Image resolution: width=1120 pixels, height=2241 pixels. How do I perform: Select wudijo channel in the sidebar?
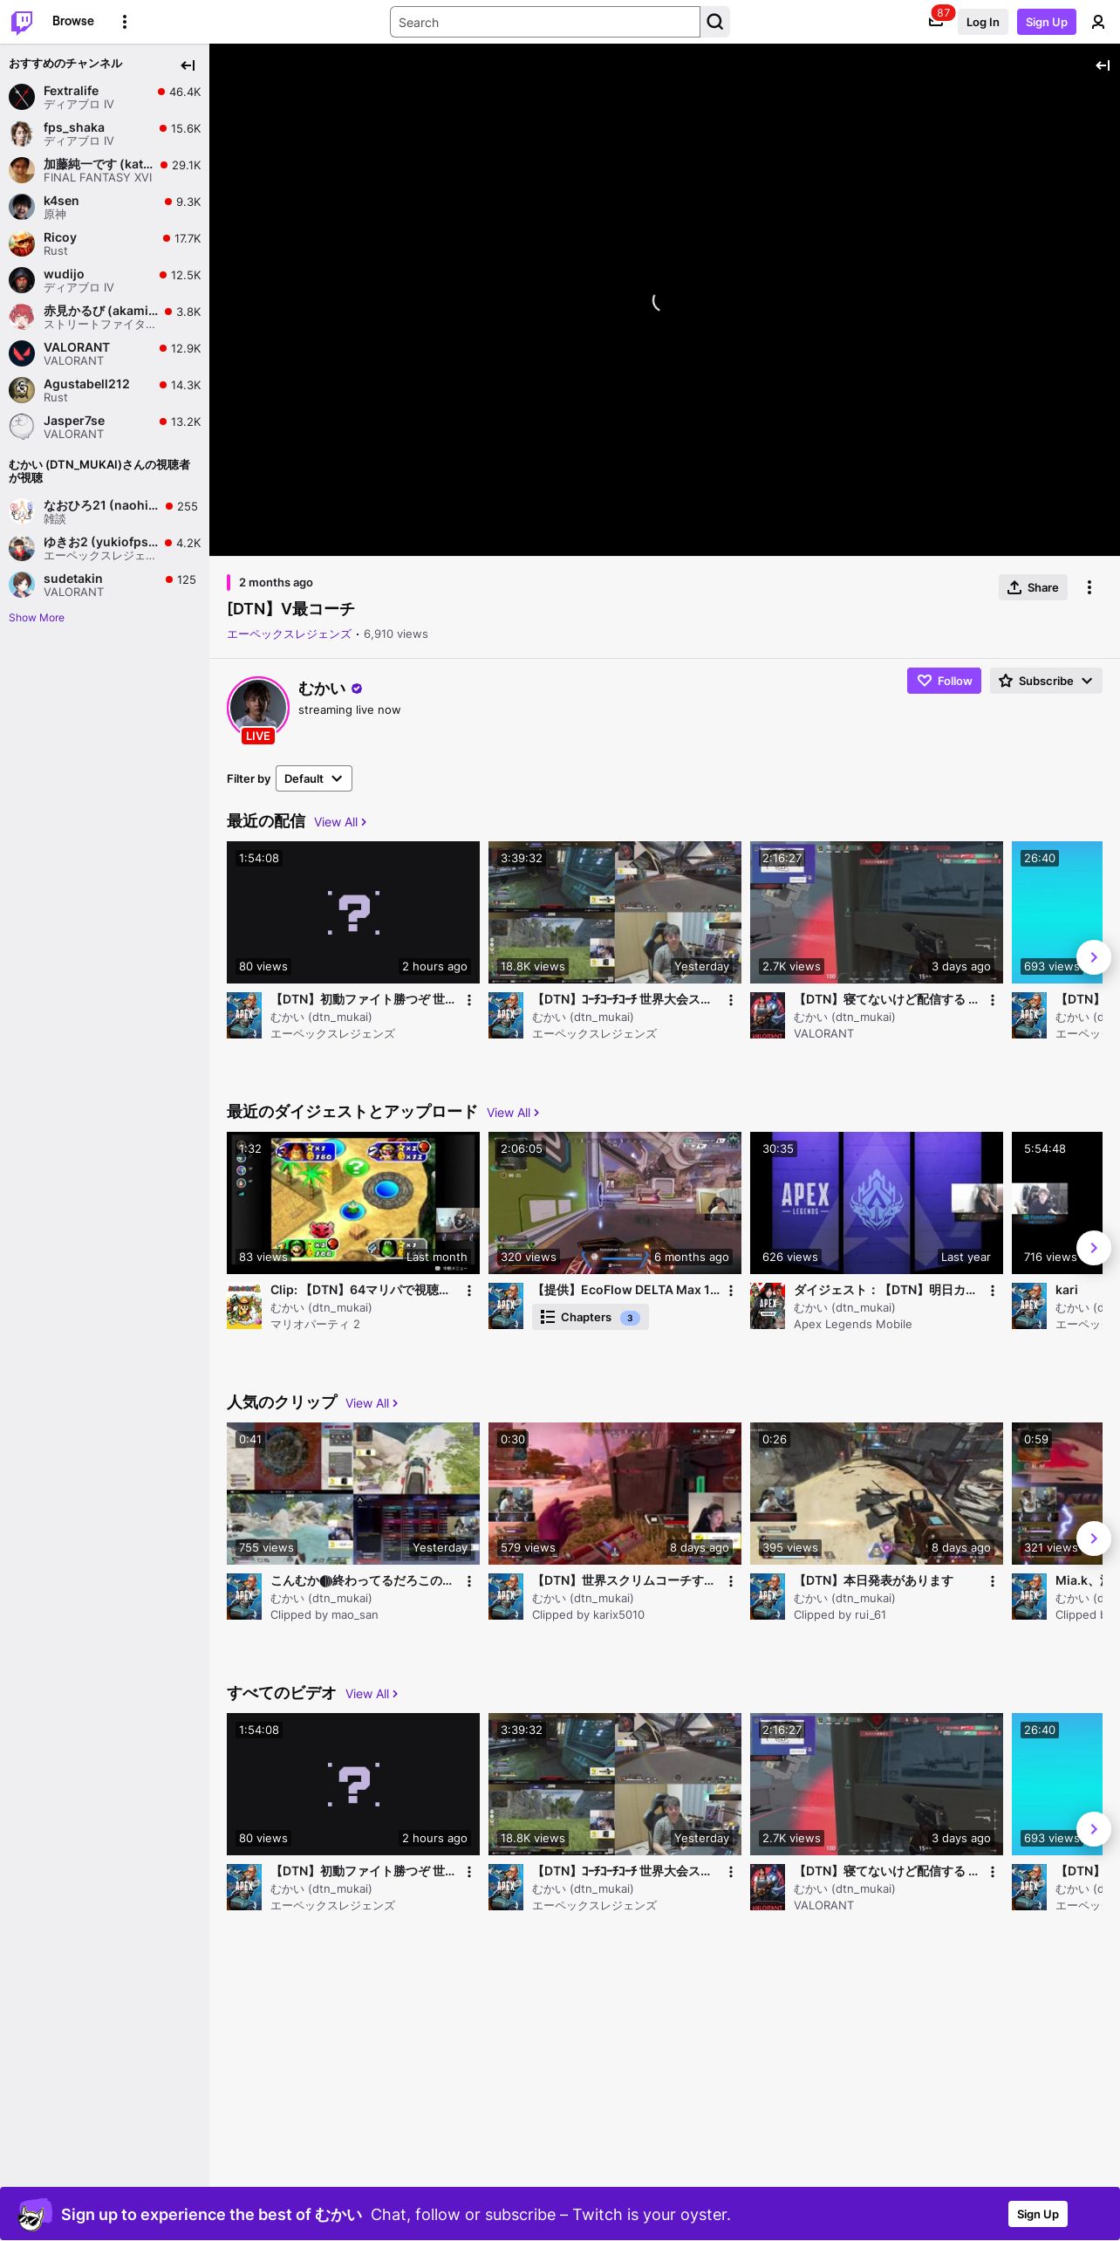coord(105,280)
